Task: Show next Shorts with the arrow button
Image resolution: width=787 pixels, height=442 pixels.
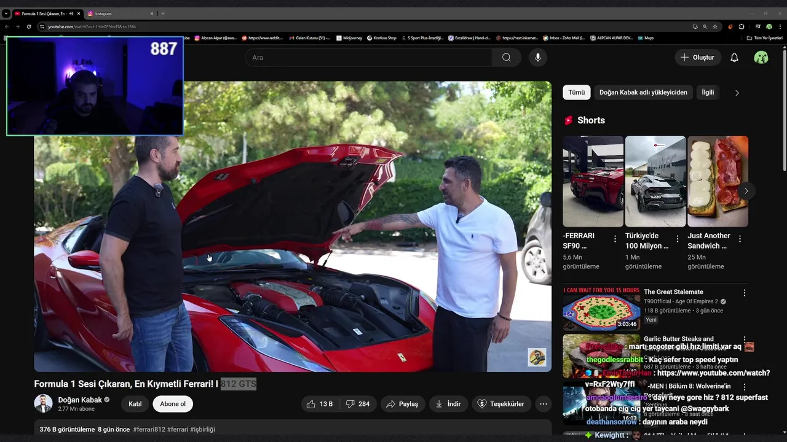Action: (746, 191)
